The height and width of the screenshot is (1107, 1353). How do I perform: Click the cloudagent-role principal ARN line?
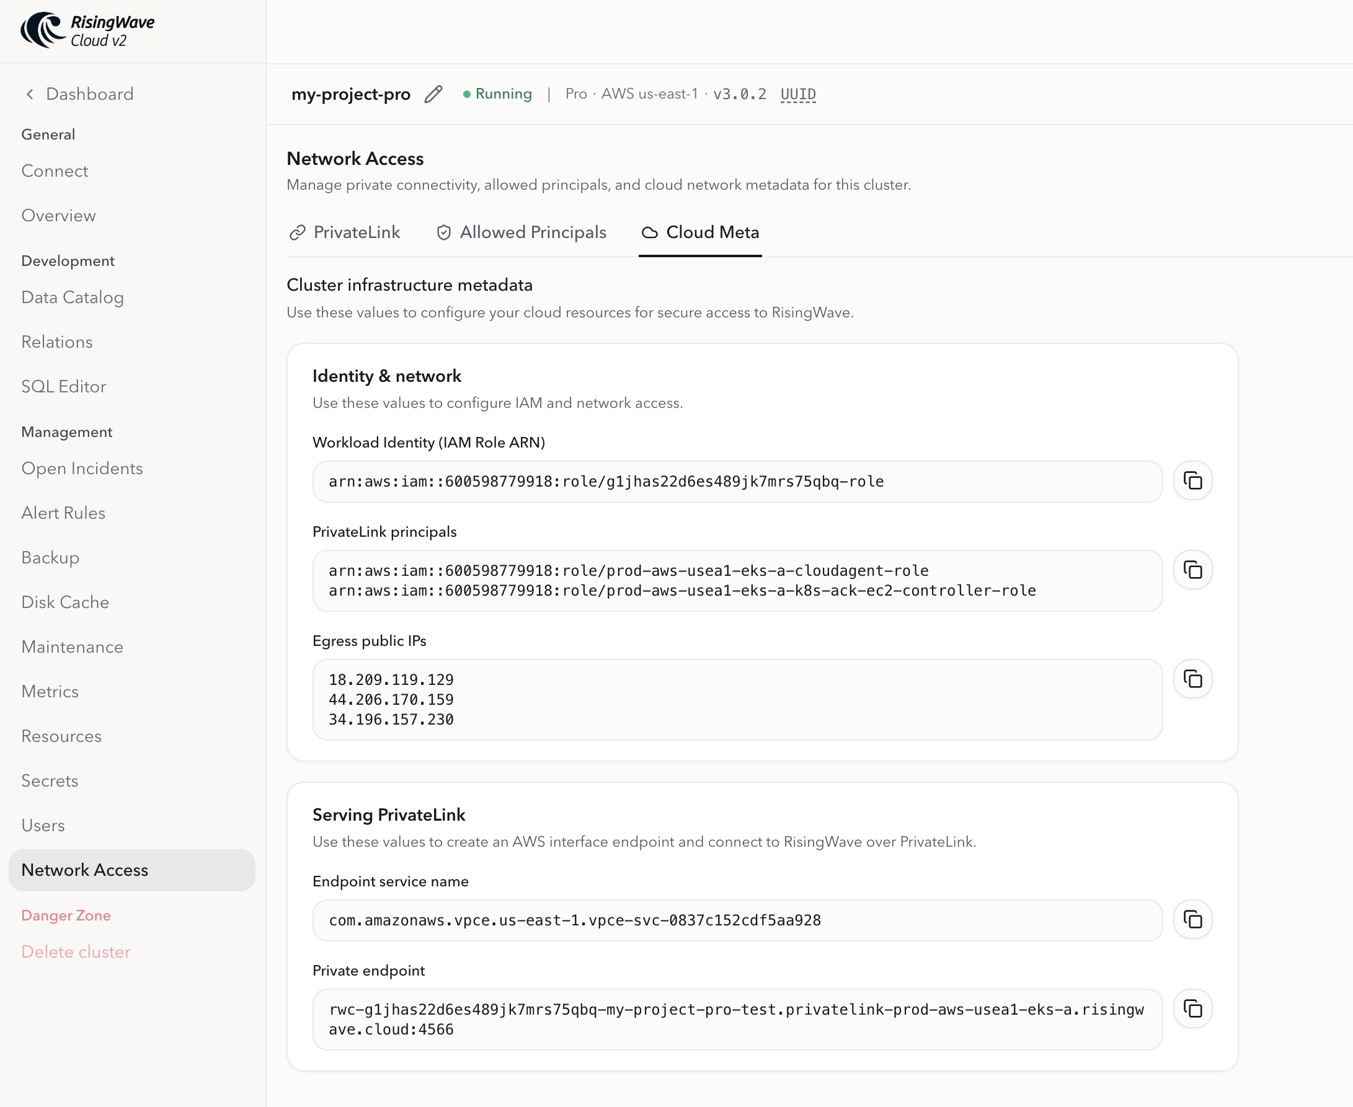[x=628, y=571]
